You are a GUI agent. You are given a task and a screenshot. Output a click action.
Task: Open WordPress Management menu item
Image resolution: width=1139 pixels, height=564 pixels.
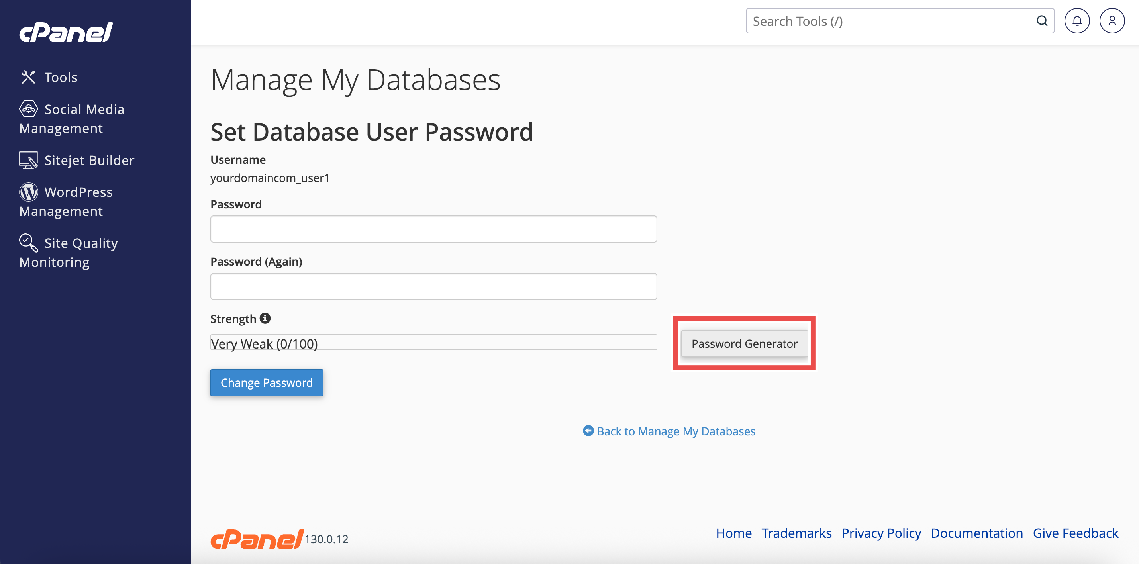[x=66, y=202]
